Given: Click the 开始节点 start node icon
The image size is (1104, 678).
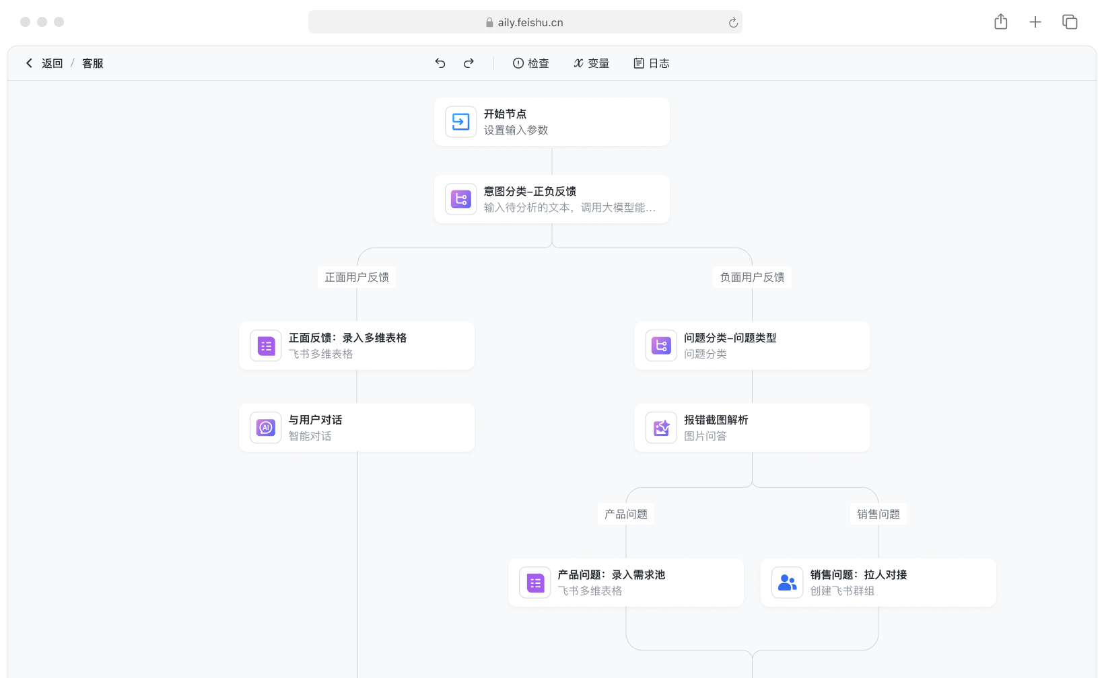Looking at the screenshot, I should [x=460, y=122].
